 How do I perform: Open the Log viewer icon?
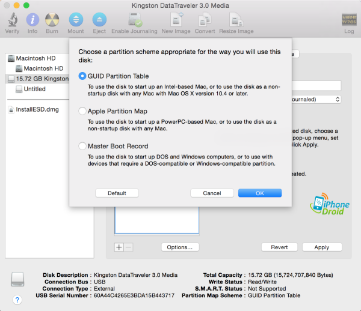349,20
